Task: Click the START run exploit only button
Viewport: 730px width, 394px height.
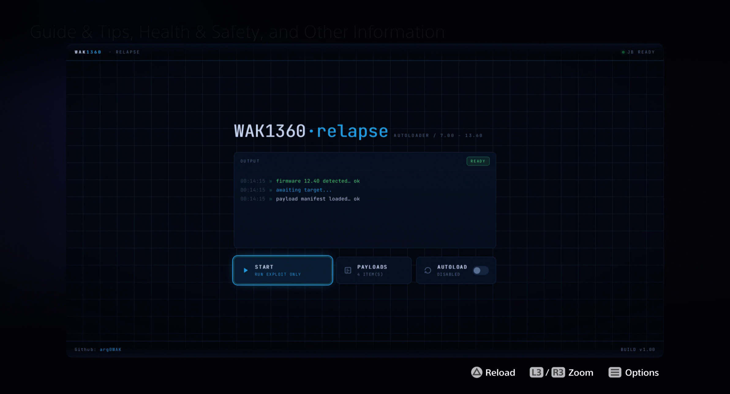Action: pos(282,270)
